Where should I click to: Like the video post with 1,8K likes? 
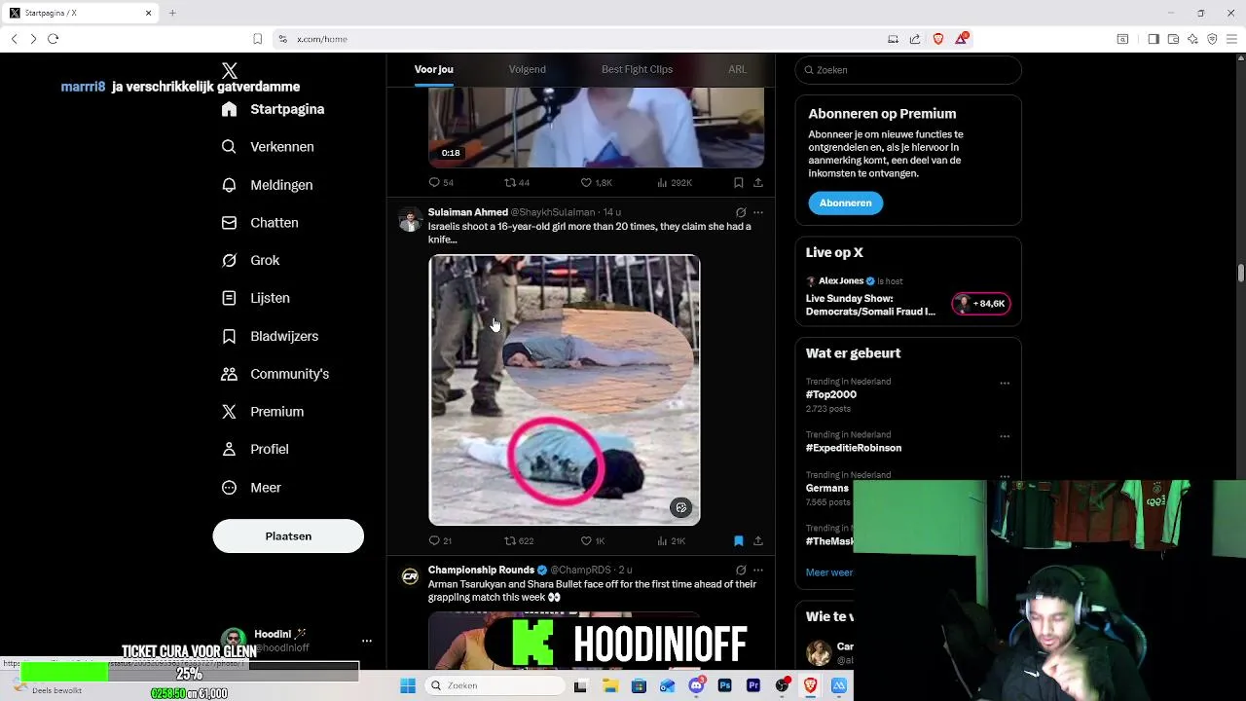click(596, 182)
